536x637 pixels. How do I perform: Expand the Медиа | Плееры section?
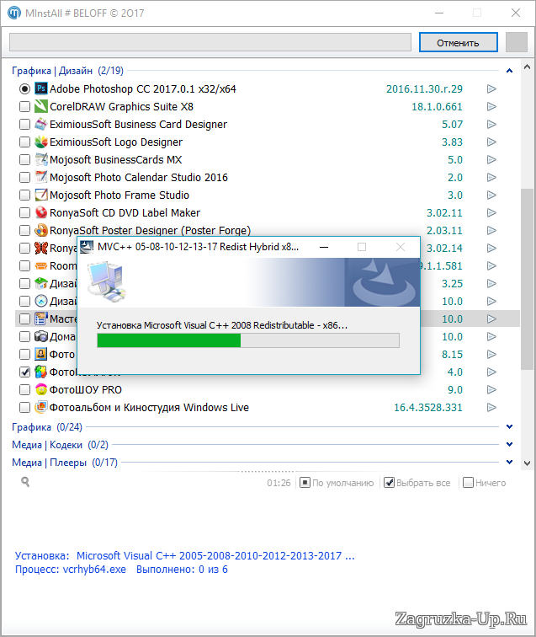(510, 462)
